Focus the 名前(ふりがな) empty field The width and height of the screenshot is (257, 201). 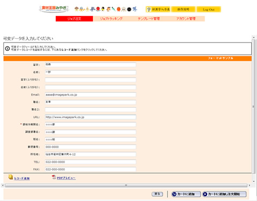click(90, 87)
